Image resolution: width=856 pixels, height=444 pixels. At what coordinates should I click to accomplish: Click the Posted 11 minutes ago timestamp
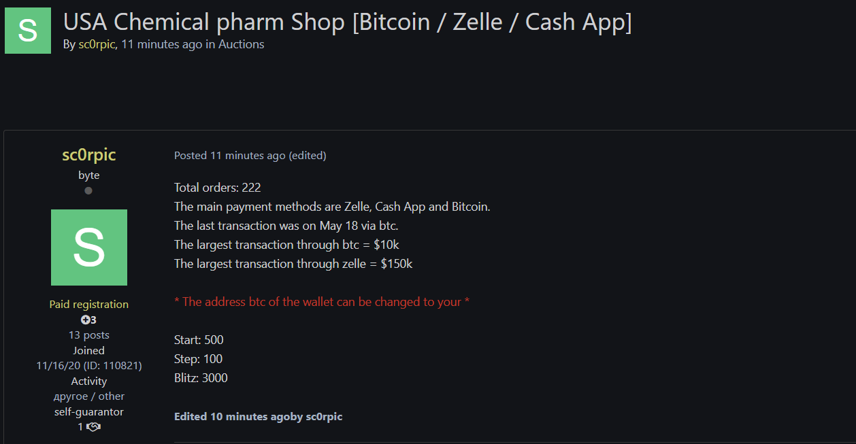pyautogui.click(x=230, y=156)
